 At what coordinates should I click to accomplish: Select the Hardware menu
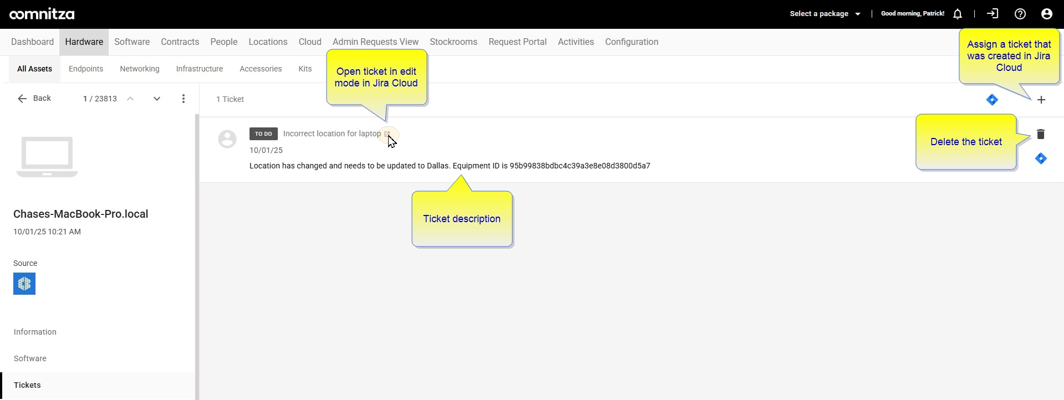[x=84, y=42]
